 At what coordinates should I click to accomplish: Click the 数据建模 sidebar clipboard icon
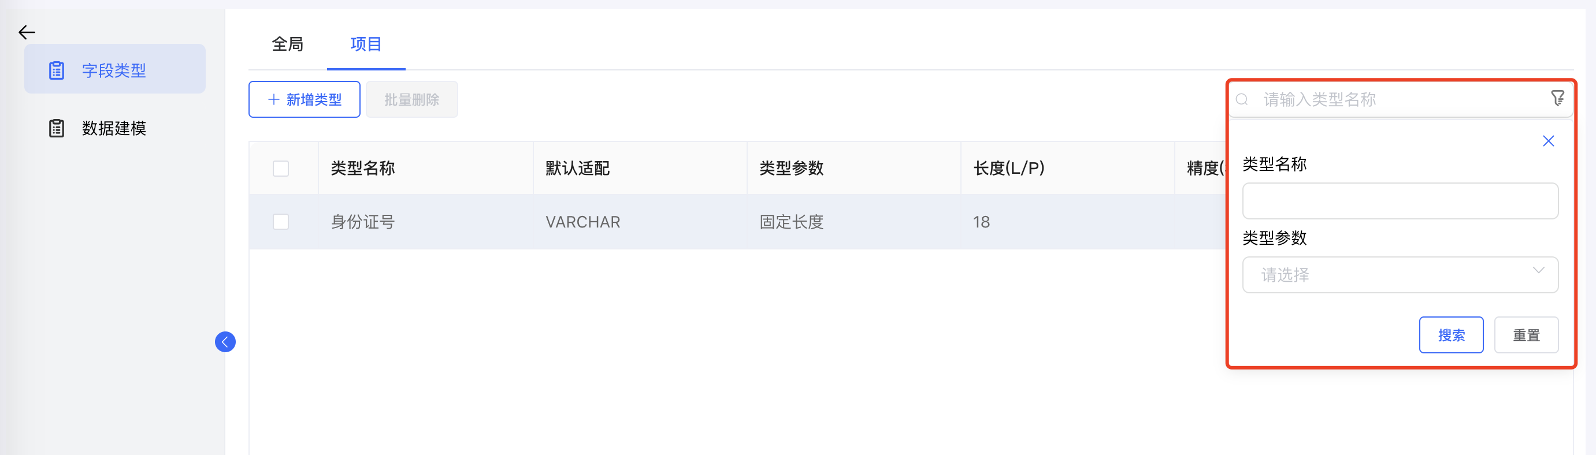pyautogui.click(x=57, y=128)
